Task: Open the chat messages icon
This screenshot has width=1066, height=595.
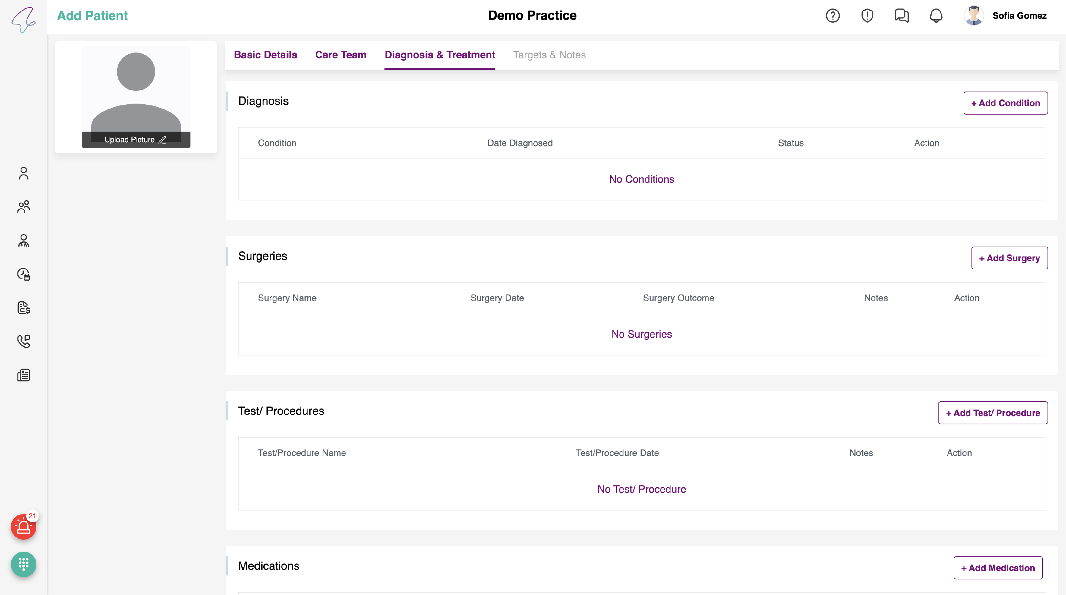Action: [901, 16]
